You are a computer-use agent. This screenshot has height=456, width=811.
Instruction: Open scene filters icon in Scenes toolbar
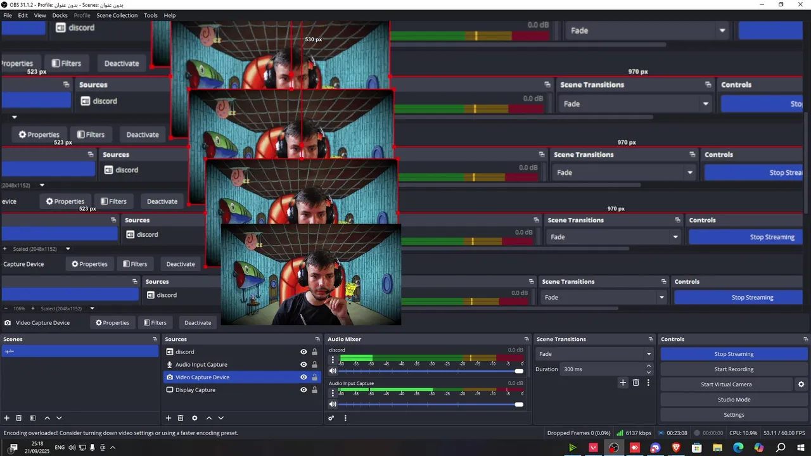pyautogui.click(x=33, y=418)
